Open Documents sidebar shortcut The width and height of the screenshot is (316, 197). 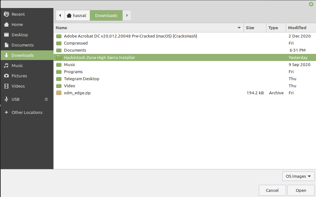[27, 45]
